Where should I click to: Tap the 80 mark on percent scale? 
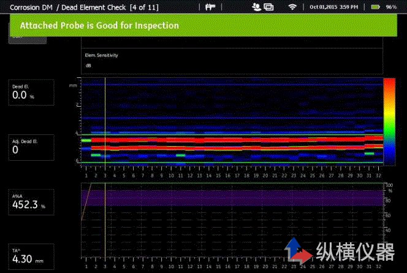click(x=388, y=201)
